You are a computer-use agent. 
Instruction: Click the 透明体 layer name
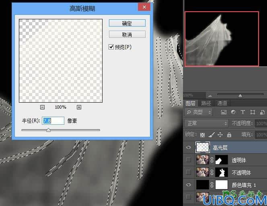click(x=239, y=160)
